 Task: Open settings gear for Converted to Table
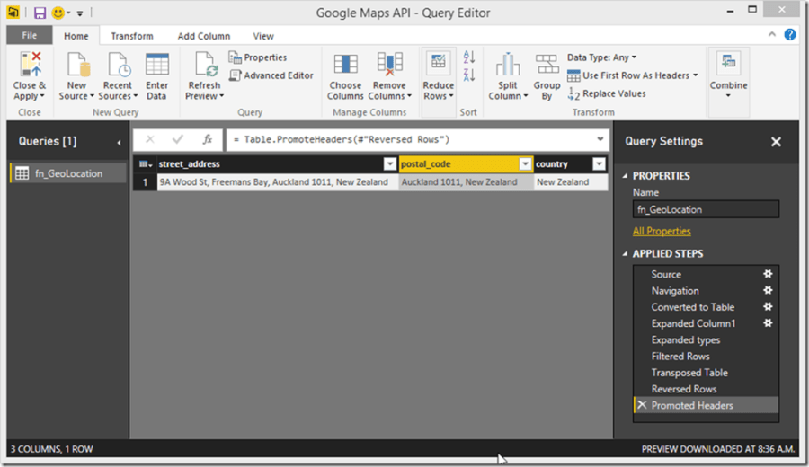[x=768, y=307]
